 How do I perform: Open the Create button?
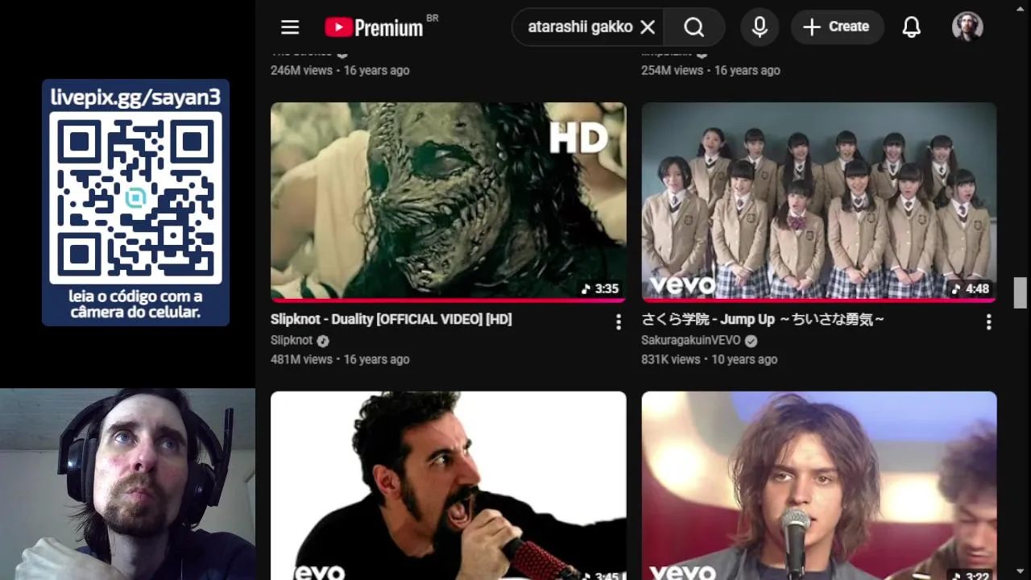coord(837,27)
